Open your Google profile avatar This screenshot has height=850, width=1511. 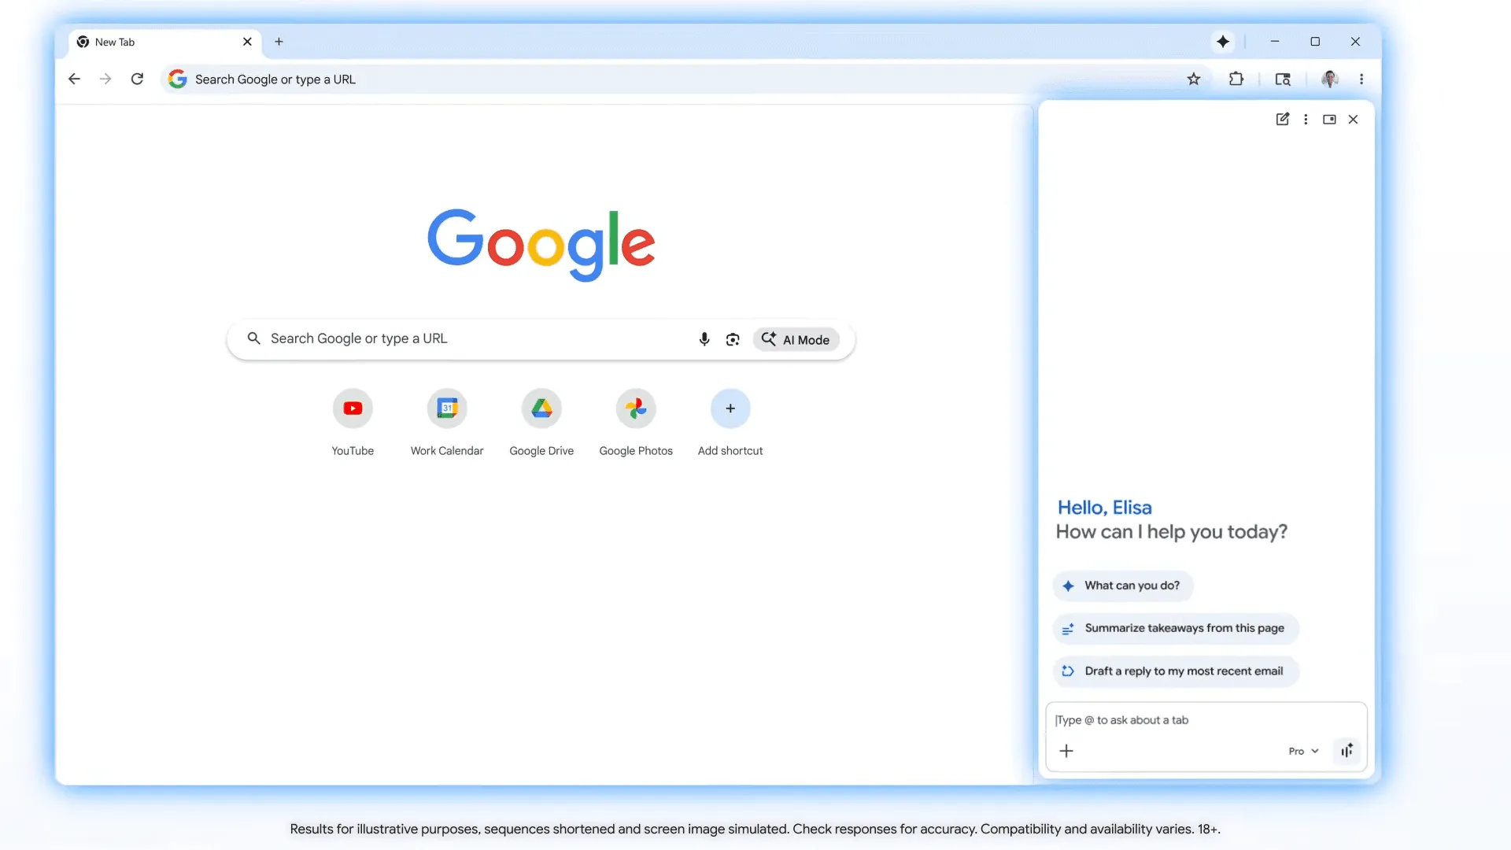pyautogui.click(x=1330, y=79)
